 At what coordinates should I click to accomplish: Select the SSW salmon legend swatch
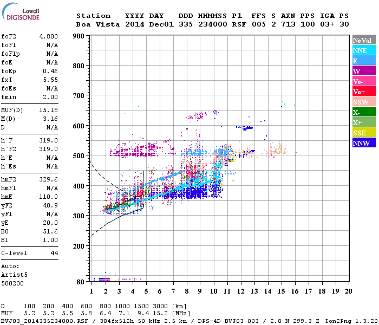pos(364,102)
